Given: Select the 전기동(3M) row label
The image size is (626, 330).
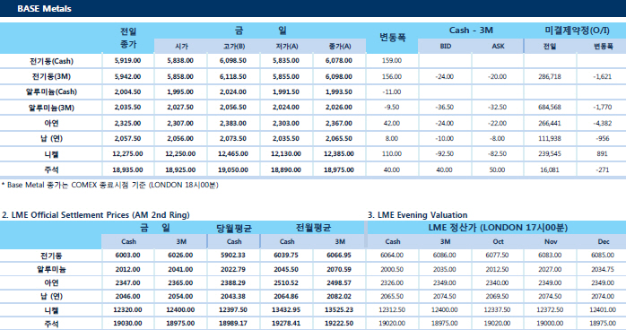Looking at the screenshot, I should click(x=51, y=76).
